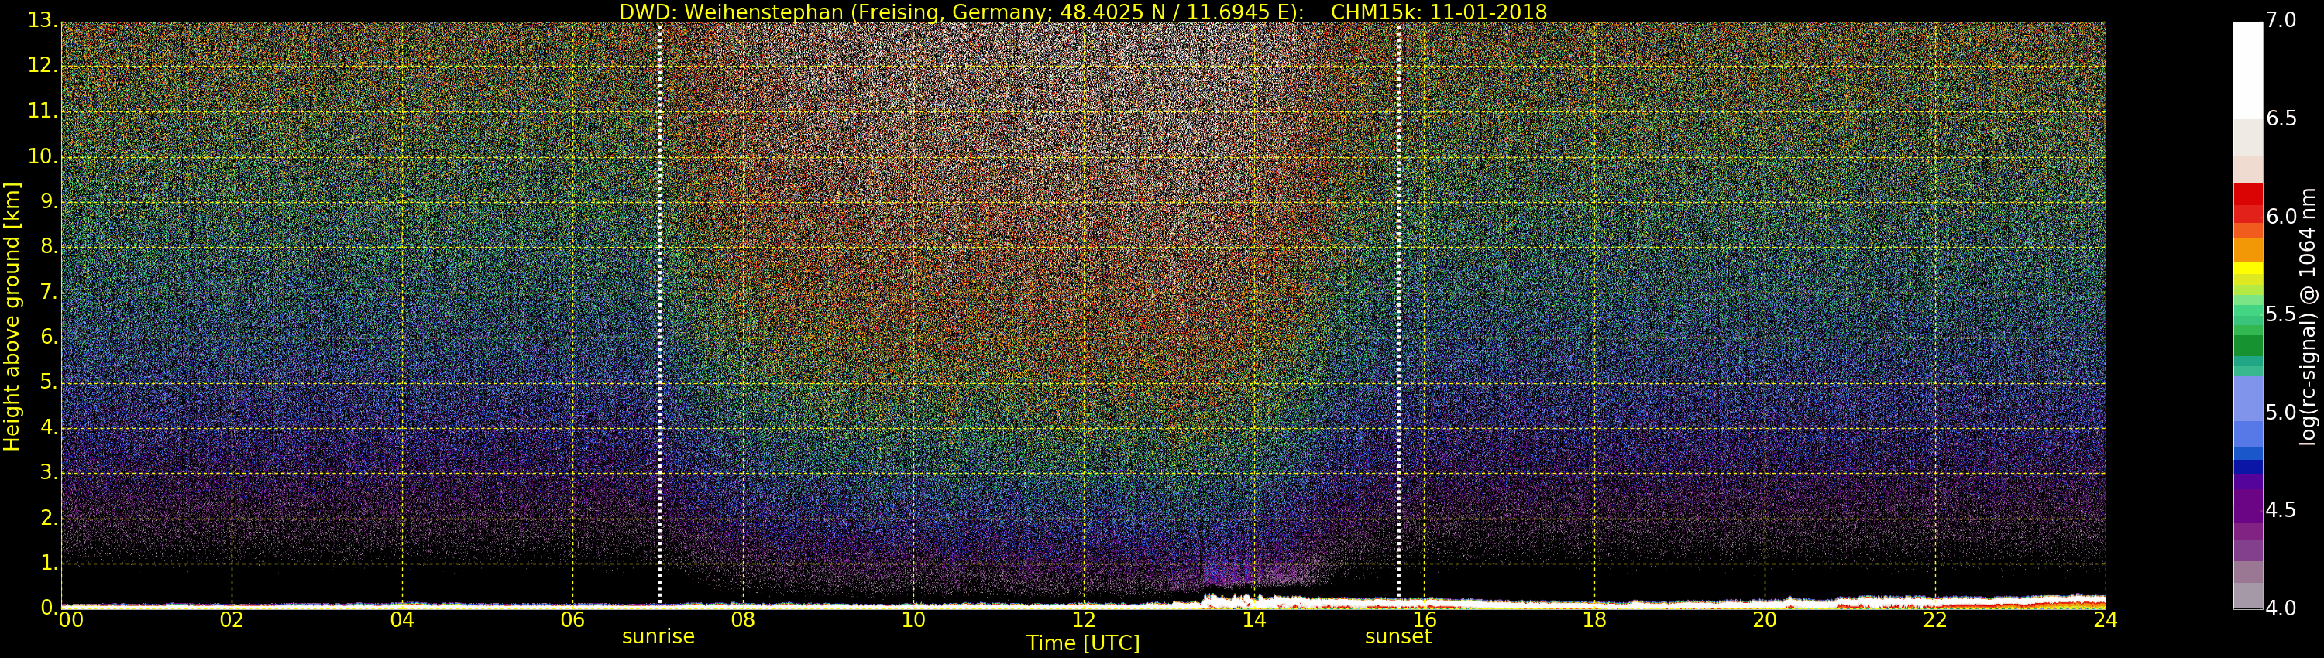The image size is (2324, 658).
Task: Click the 10 km tick on the height axis
Action: click(x=40, y=157)
